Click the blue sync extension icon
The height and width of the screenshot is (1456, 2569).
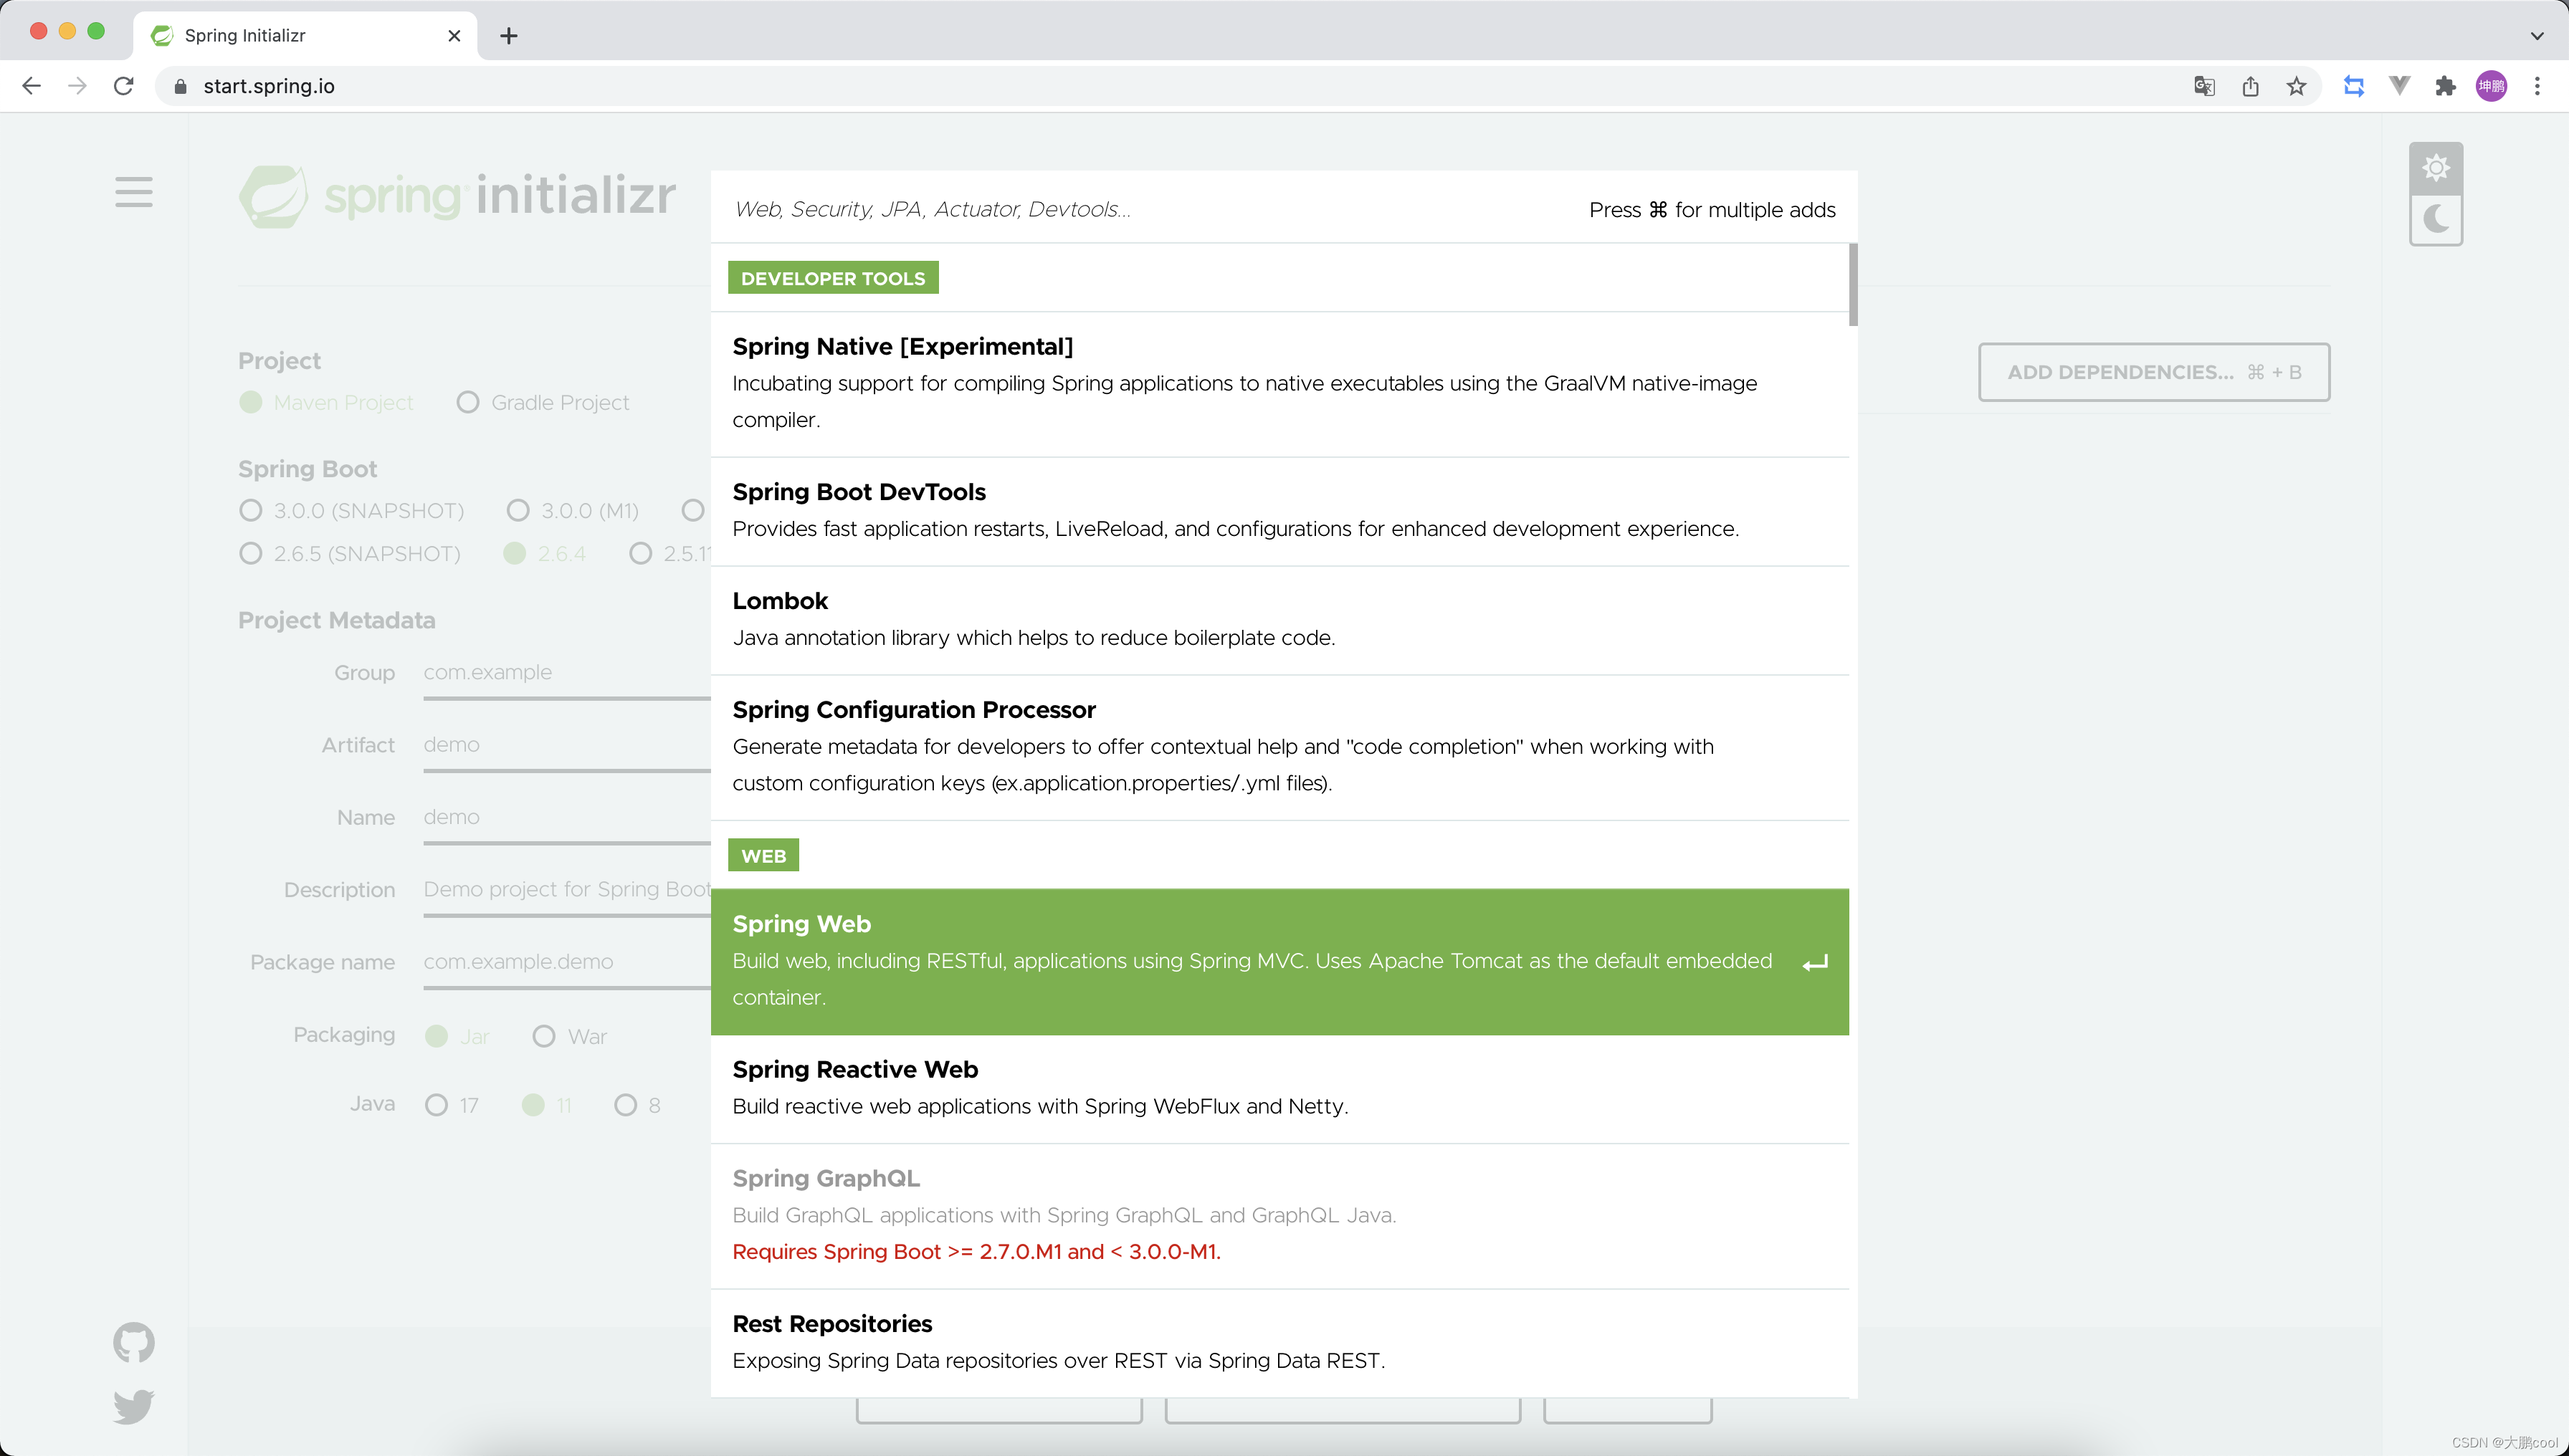[2354, 86]
